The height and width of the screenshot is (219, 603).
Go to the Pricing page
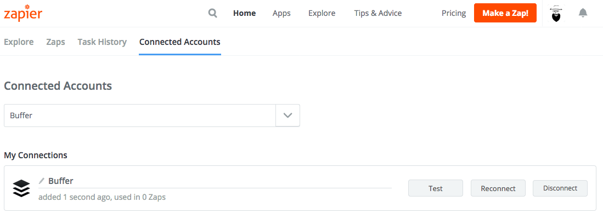(x=453, y=13)
